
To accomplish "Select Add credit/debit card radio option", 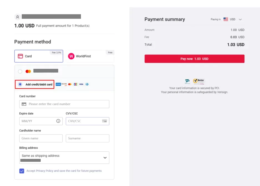I will point(20,84).
